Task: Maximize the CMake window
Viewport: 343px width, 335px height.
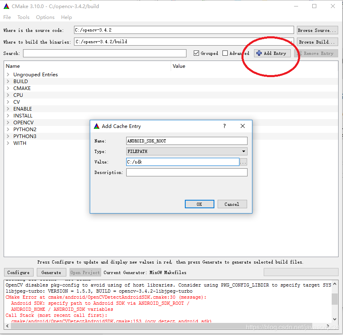Action: [x=314, y=6]
